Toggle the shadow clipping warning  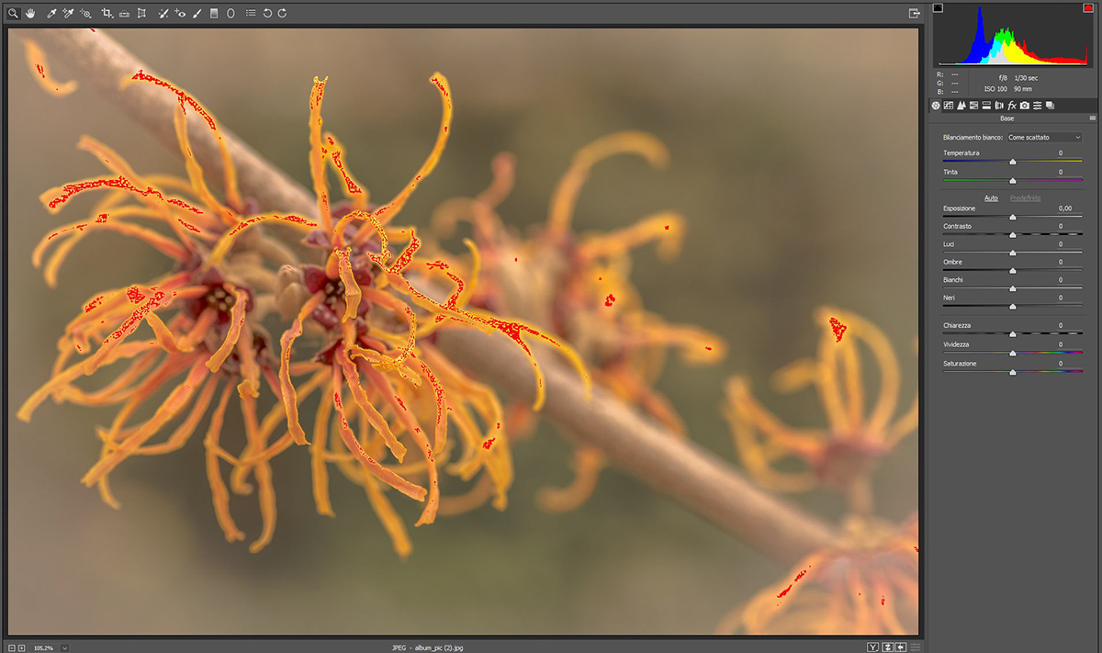pos(939,8)
